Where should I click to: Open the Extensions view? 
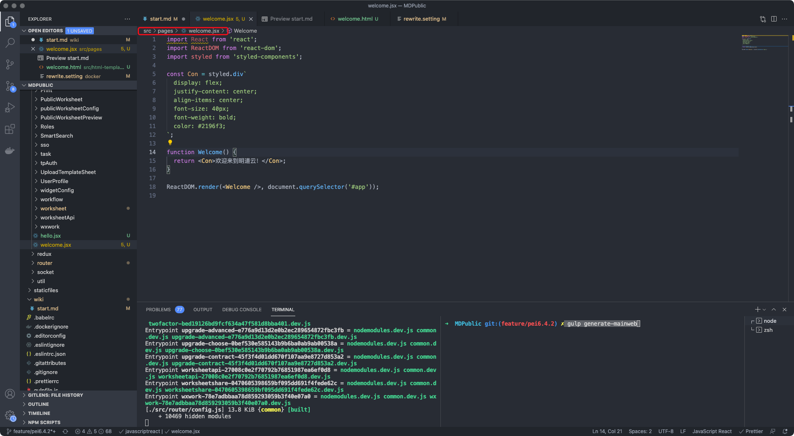(10, 129)
